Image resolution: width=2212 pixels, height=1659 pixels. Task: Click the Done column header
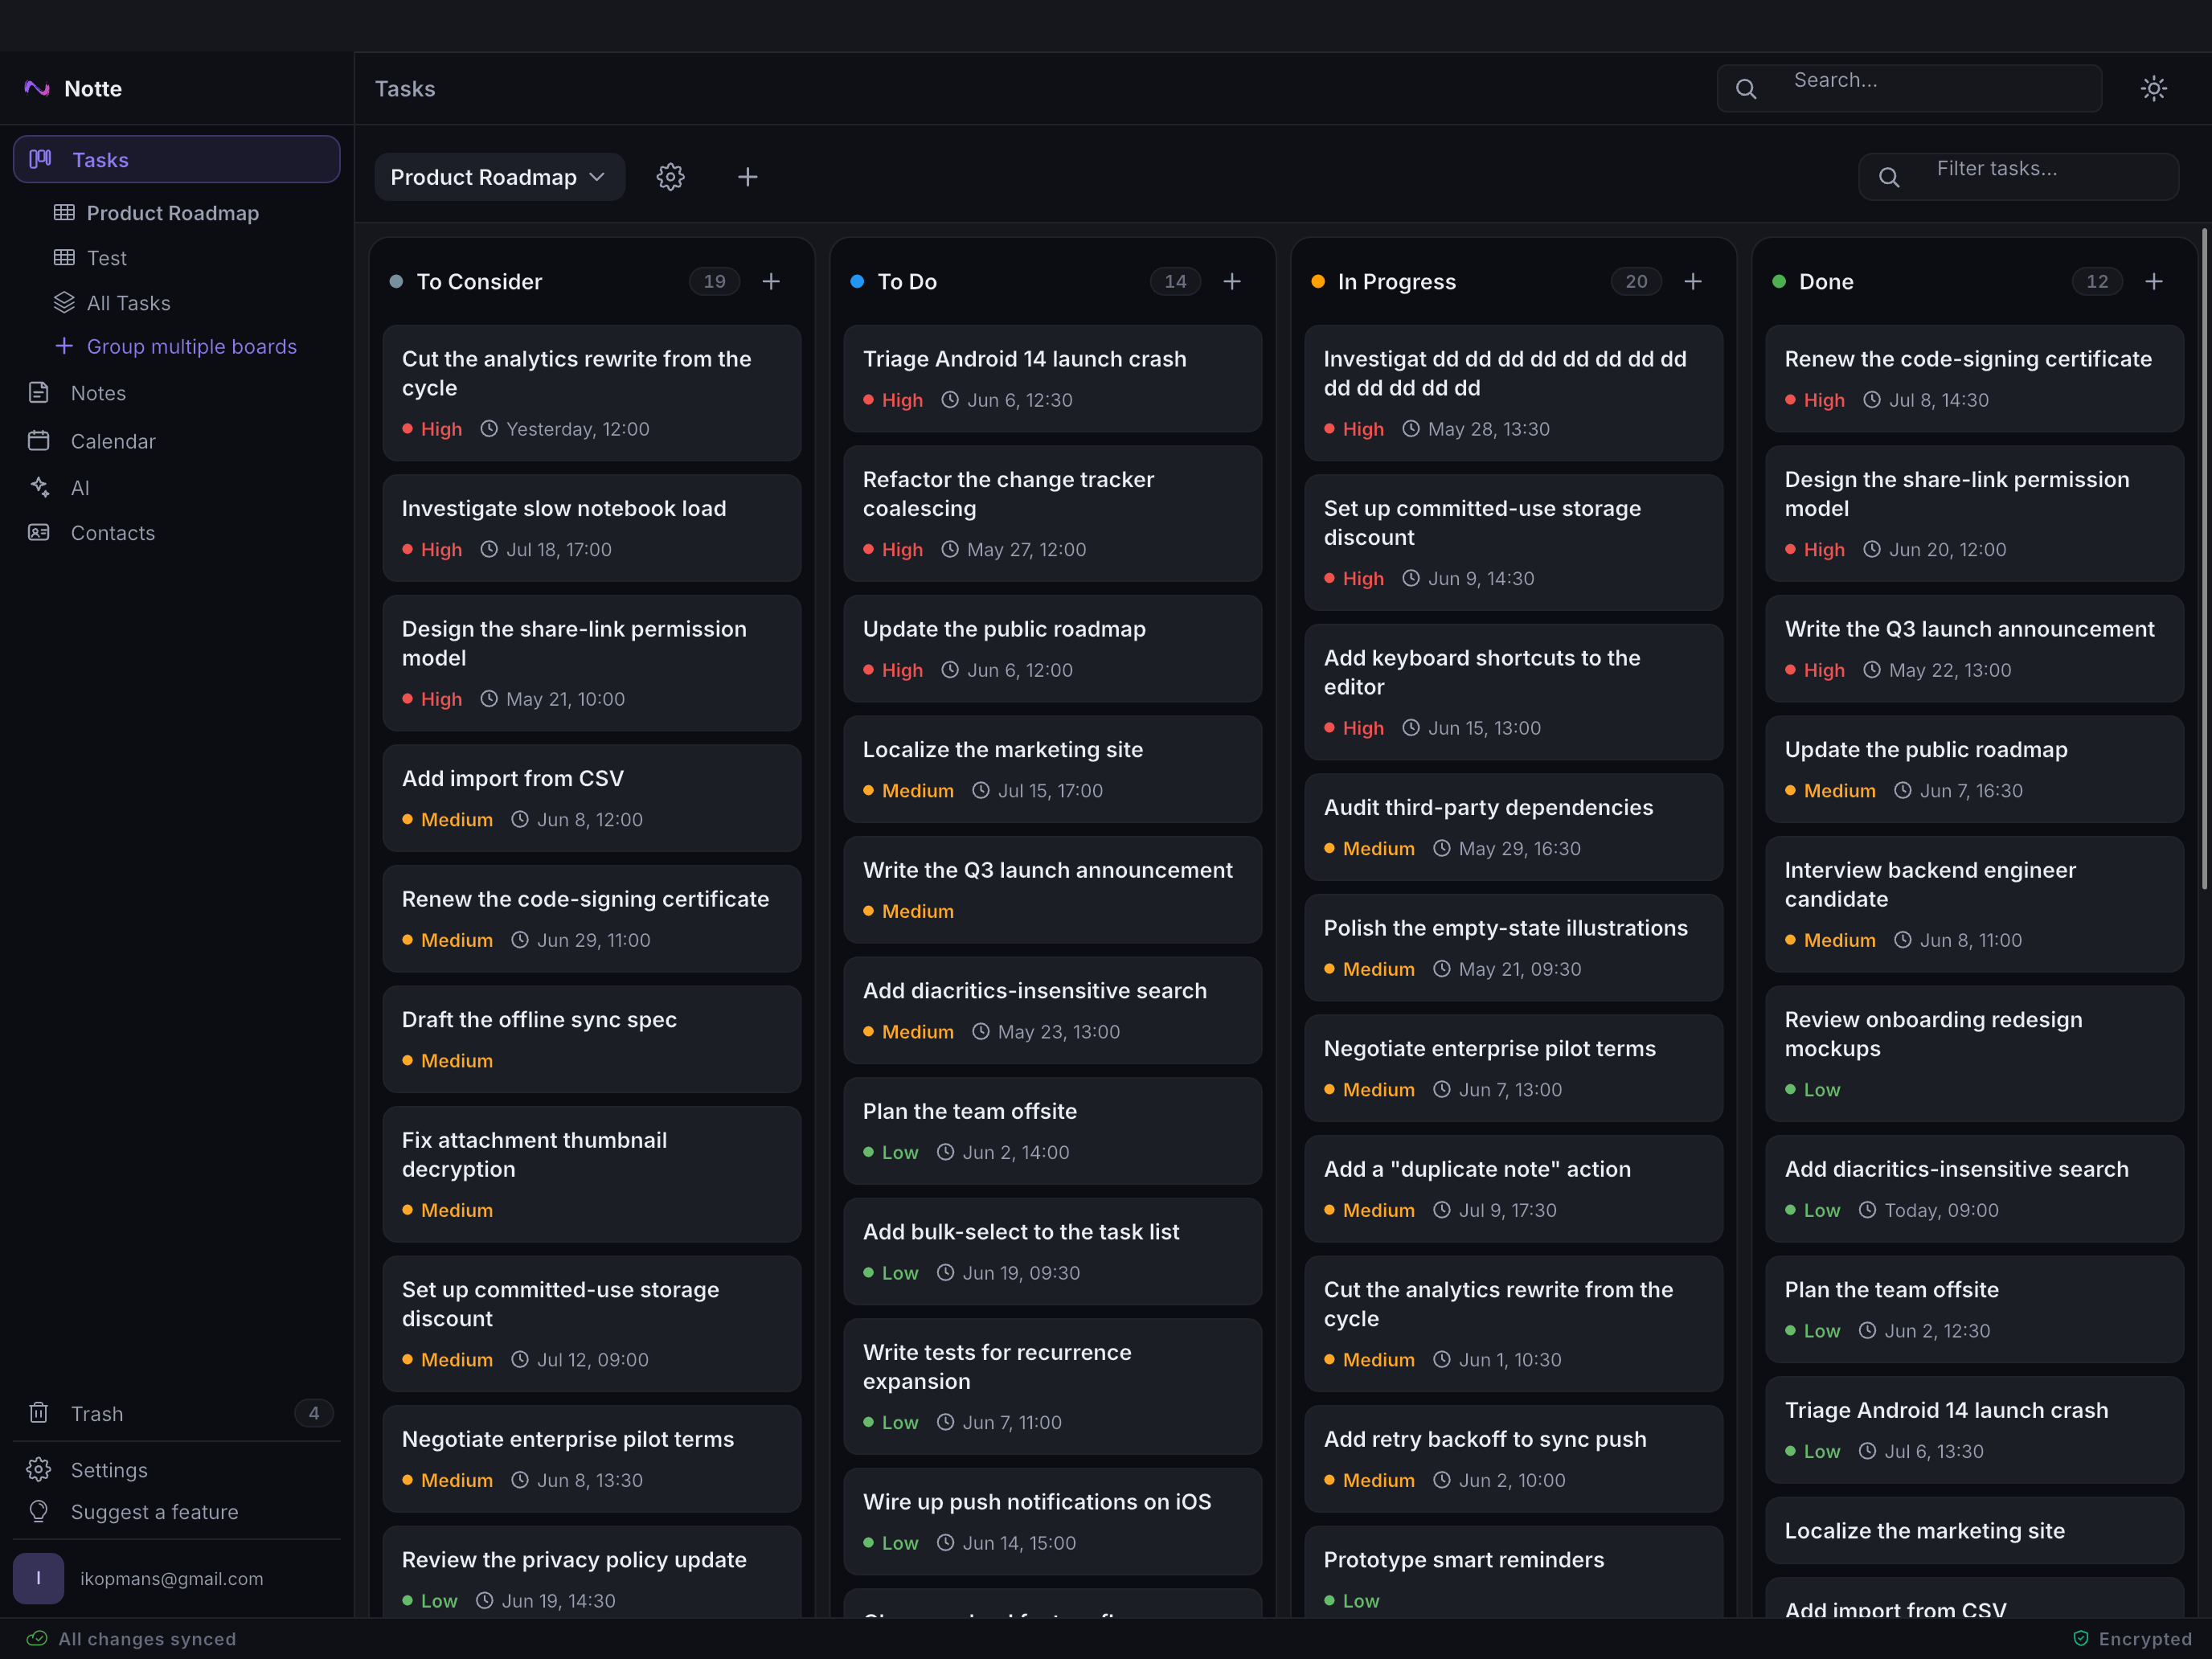tap(1826, 282)
